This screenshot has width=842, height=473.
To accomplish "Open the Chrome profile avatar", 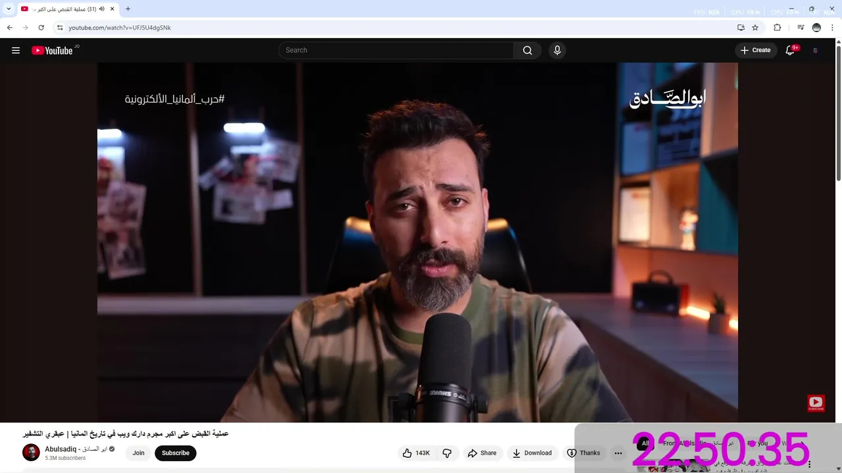I will click(816, 28).
